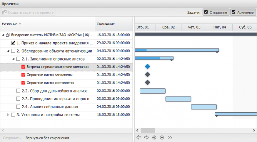Screen dimensions: 257x142
Task: Expand the 3. Установка и настройка системы node
Action: tap(8, 115)
